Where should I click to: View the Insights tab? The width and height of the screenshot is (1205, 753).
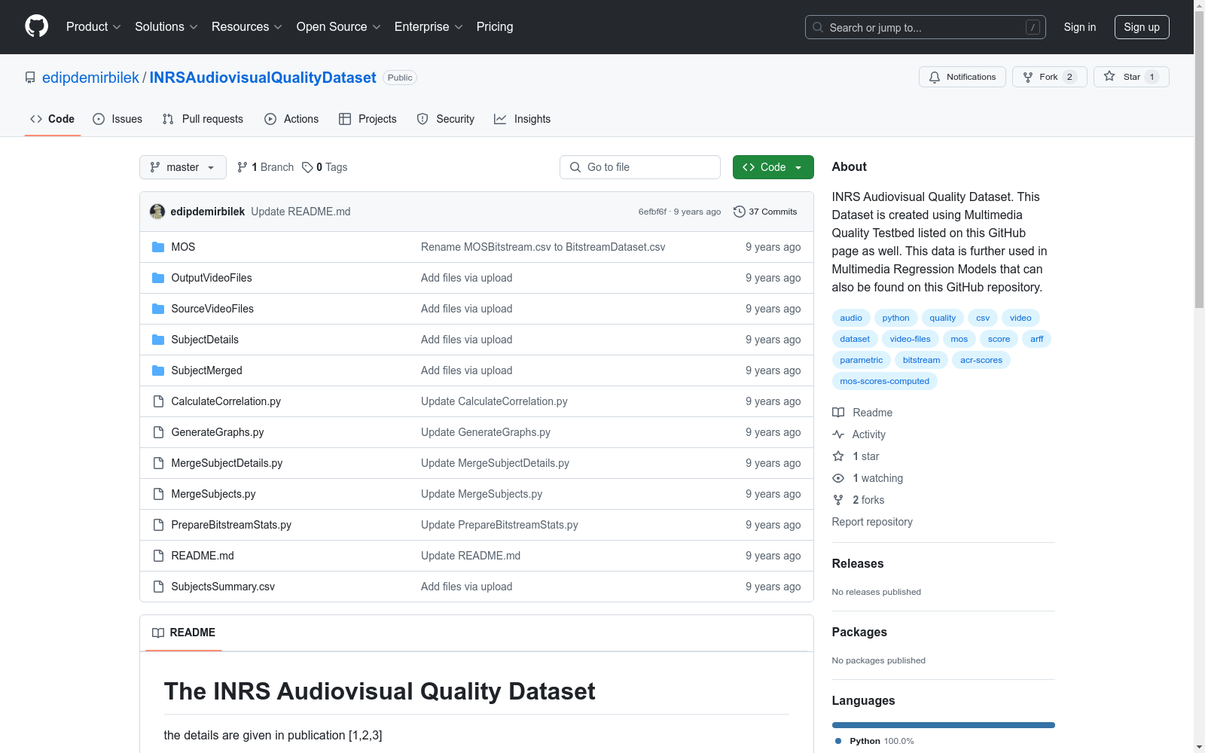tap(523, 119)
